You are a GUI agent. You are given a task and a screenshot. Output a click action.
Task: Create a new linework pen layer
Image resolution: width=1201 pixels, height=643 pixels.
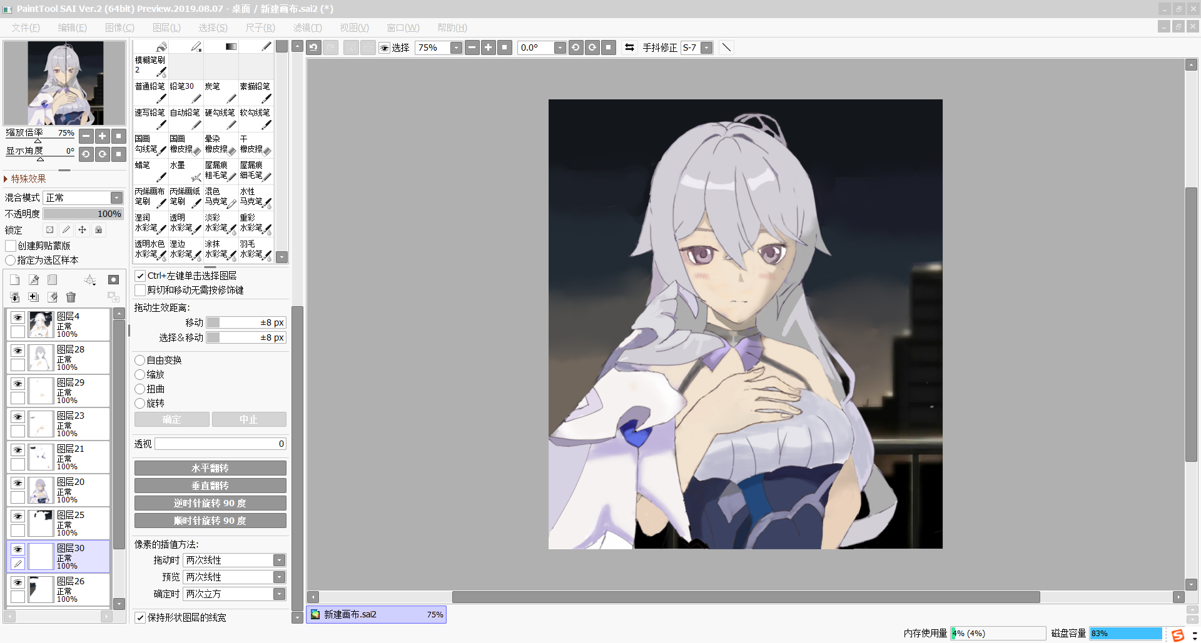pyautogui.click(x=34, y=280)
